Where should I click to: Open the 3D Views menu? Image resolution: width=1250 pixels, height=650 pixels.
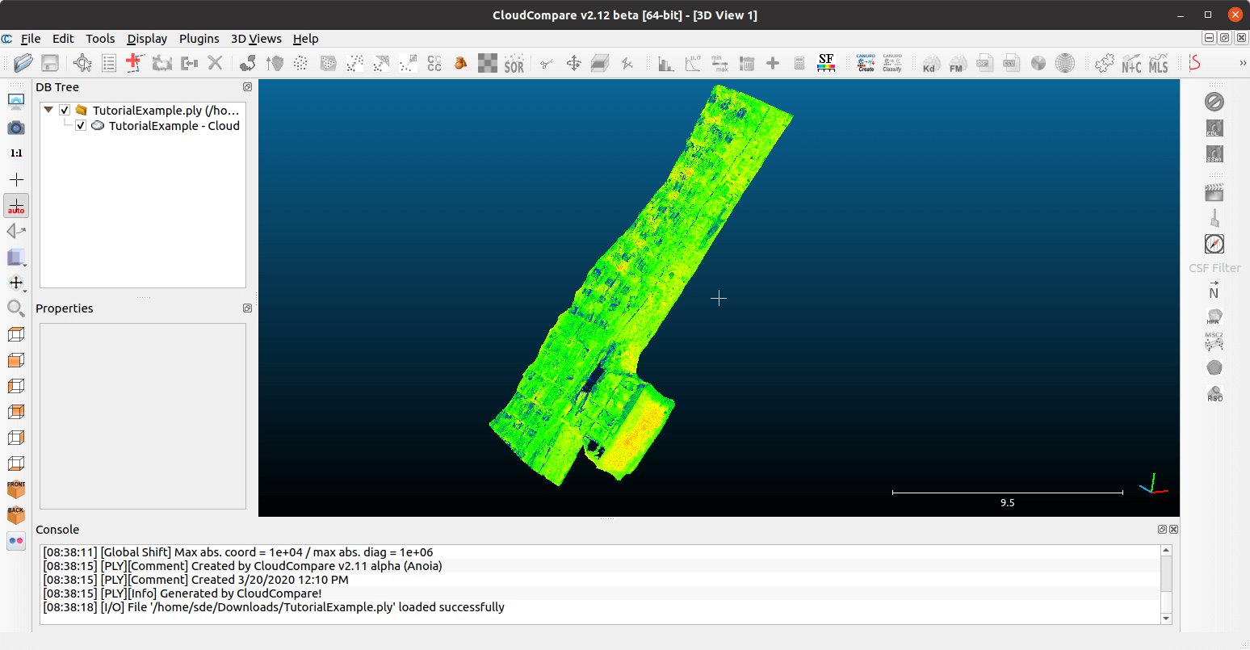tap(256, 39)
